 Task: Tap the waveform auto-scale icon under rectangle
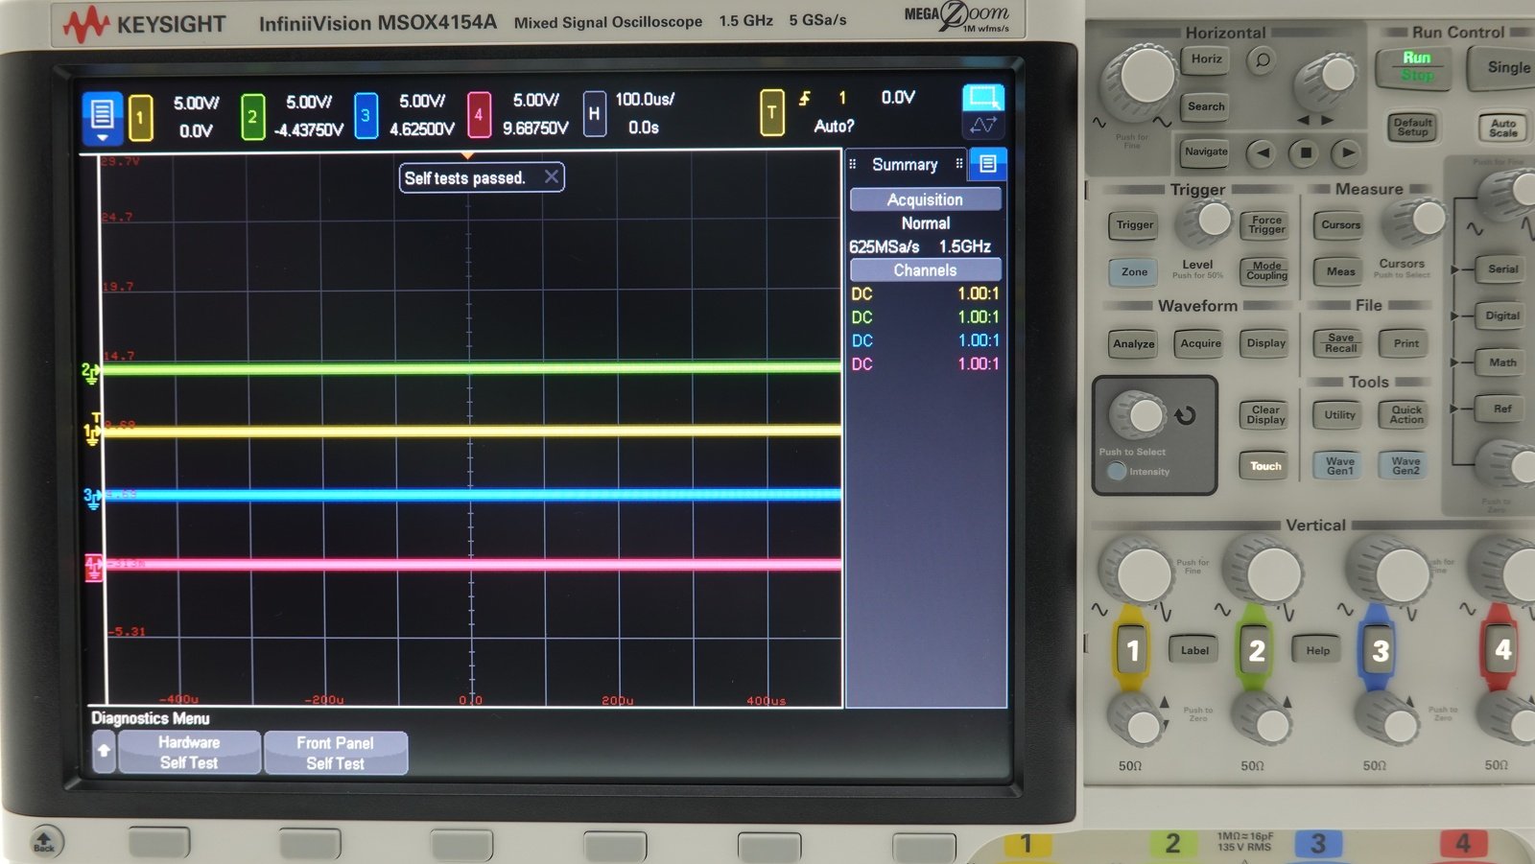(x=982, y=126)
